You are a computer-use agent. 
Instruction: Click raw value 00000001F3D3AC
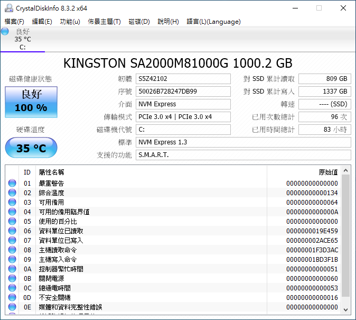[x=312, y=250]
